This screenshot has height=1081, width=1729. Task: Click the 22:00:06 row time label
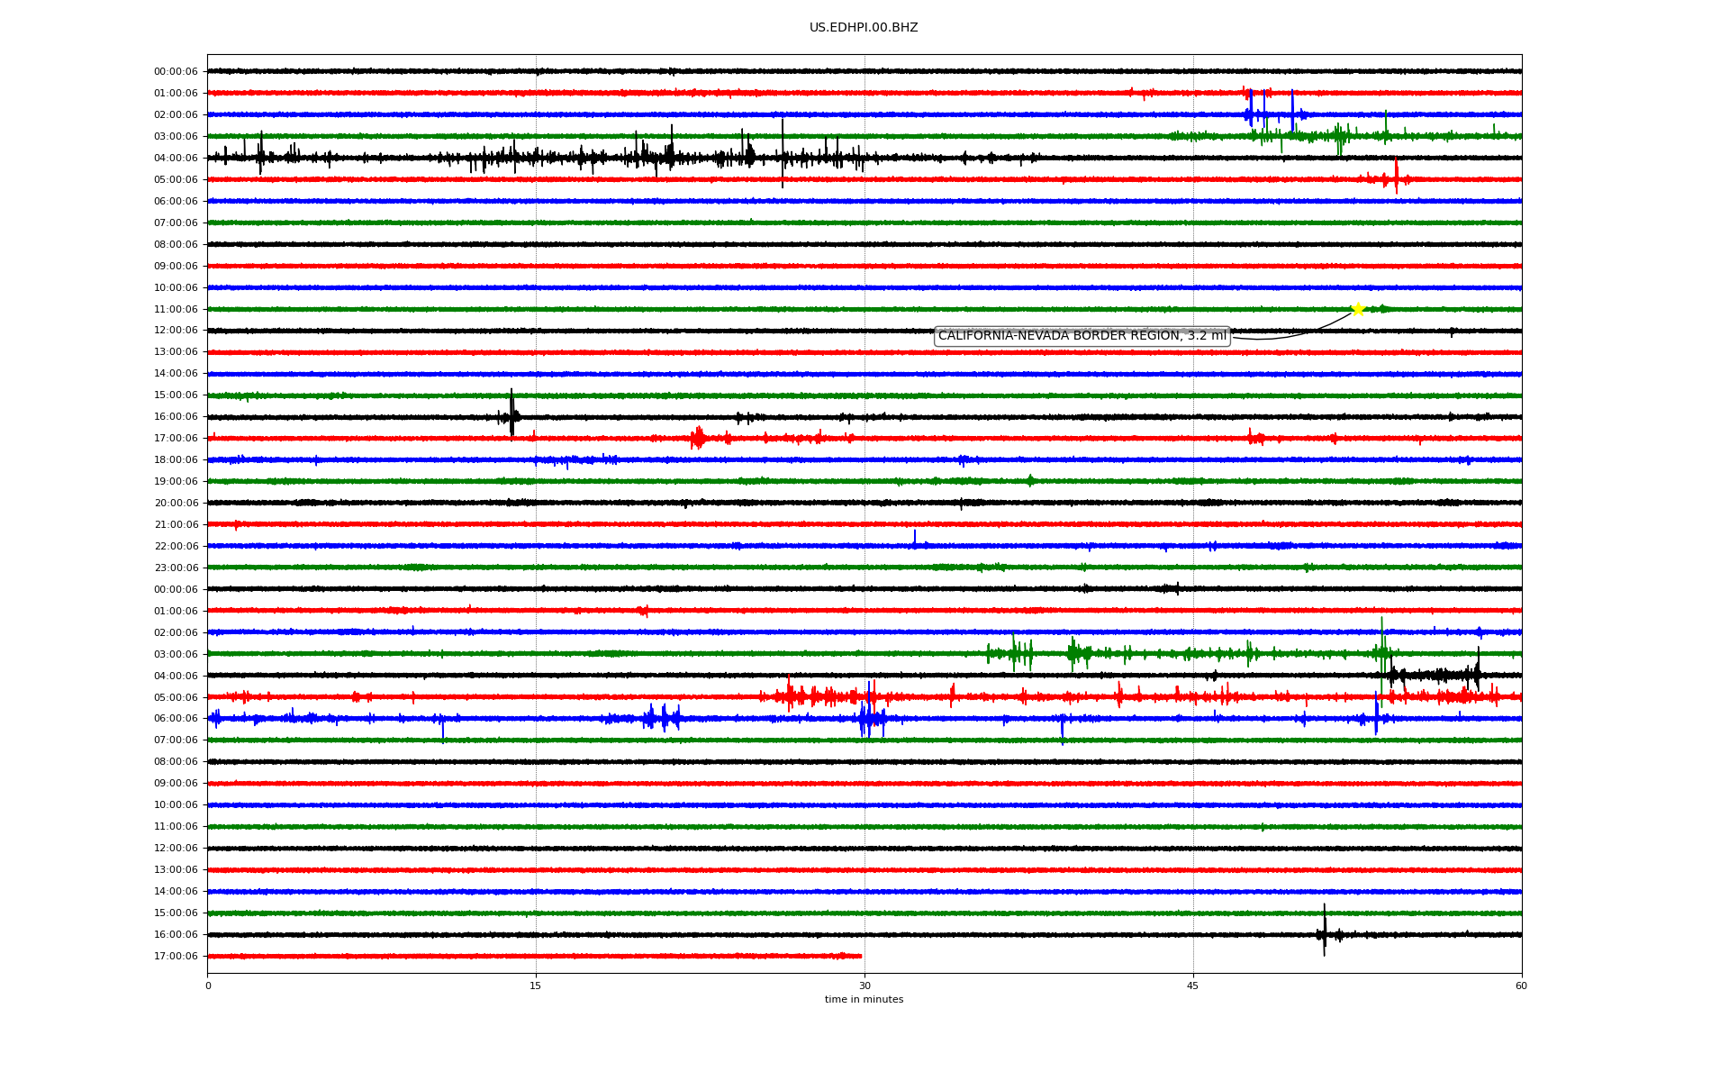(176, 547)
